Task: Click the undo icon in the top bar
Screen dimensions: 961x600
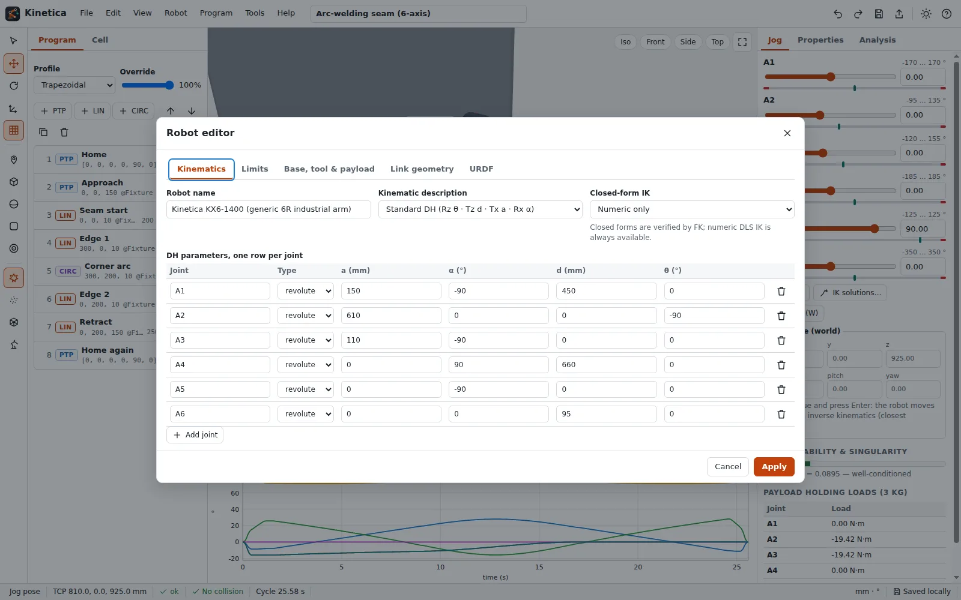Action: (x=838, y=14)
